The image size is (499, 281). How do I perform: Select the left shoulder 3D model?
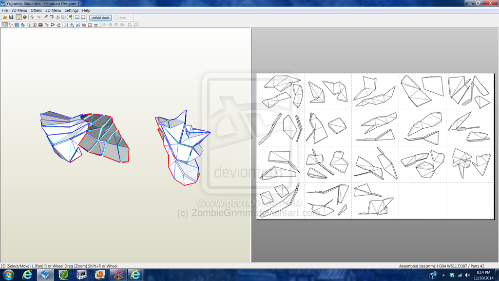pyautogui.click(x=85, y=137)
